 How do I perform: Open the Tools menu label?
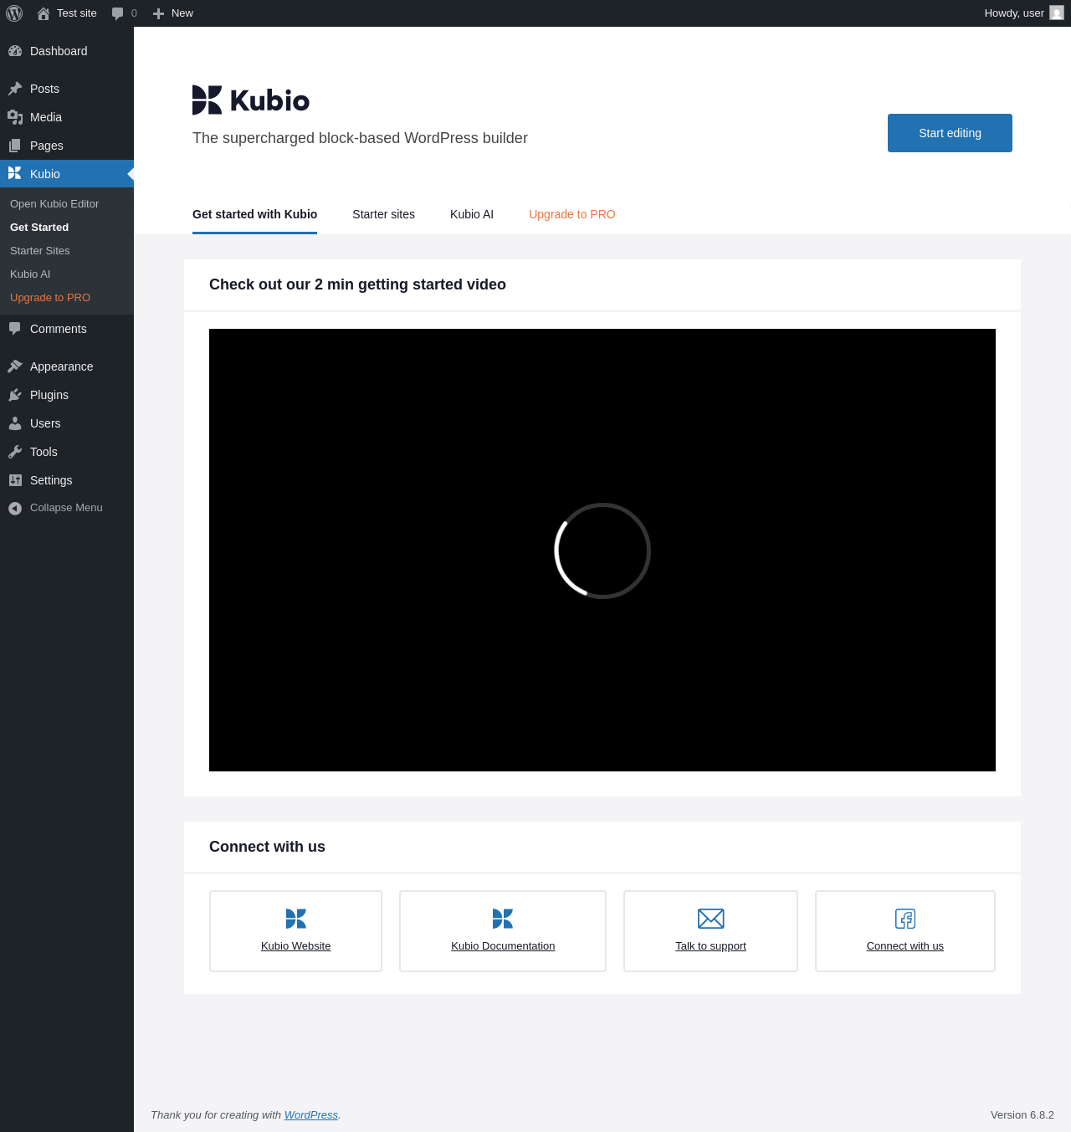tap(44, 452)
